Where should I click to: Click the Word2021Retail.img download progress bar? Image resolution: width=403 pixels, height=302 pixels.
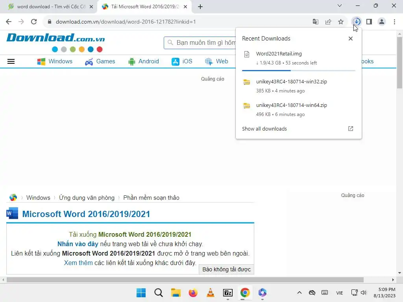coord(299,70)
